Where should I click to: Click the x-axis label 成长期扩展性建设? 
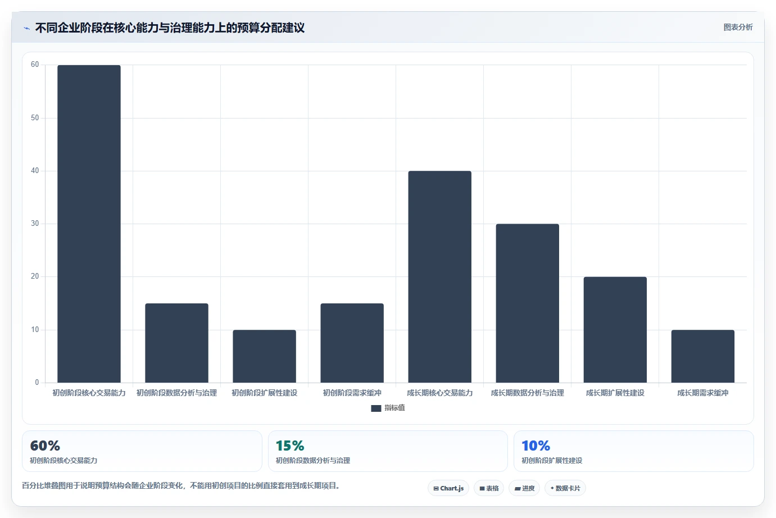point(615,393)
